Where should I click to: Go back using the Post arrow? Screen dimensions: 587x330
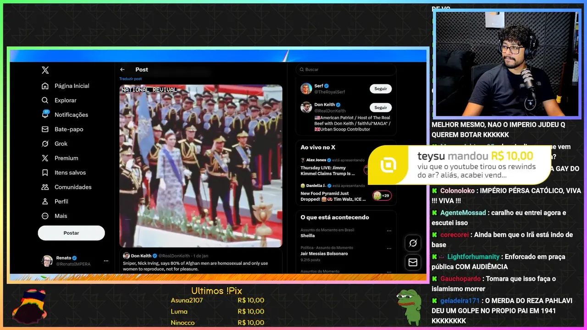click(122, 70)
